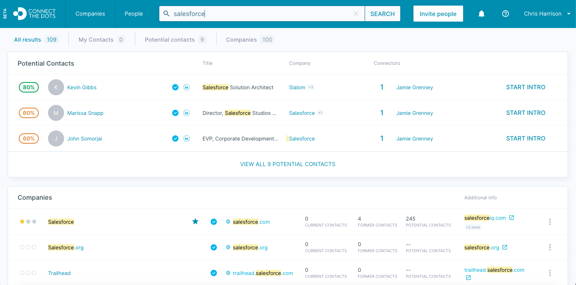
Task: Click John Somorjai verified badge
Action: click(x=175, y=138)
